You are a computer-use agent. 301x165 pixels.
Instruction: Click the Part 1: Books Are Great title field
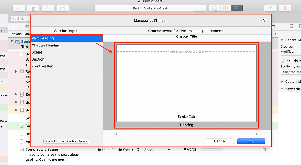click(150, 8)
